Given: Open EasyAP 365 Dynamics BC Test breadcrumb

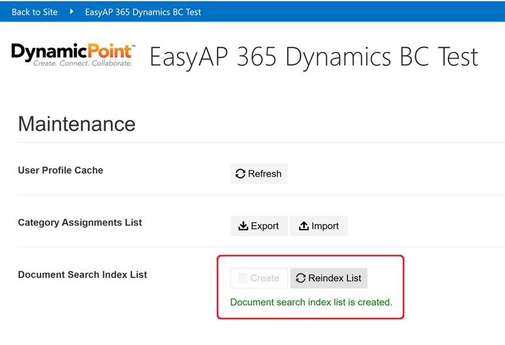Looking at the screenshot, I should tap(143, 12).
